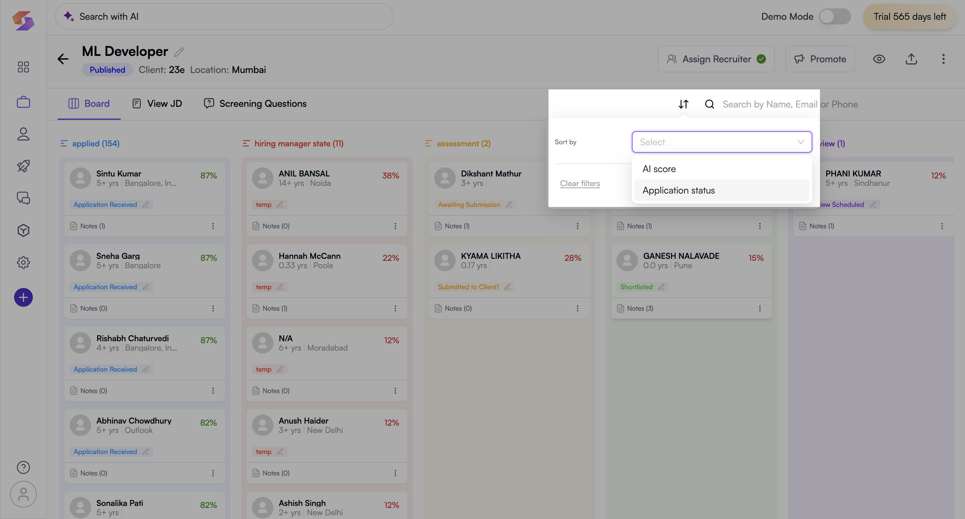Click the Search with AI field
This screenshot has height=519, width=965.
tap(224, 16)
